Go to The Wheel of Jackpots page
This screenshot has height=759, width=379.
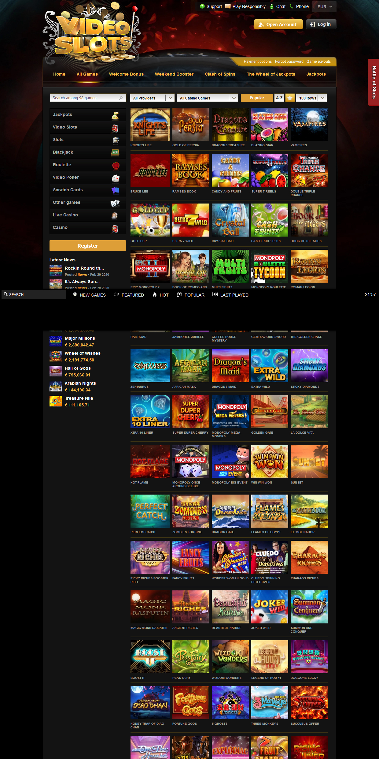coord(271,74)
